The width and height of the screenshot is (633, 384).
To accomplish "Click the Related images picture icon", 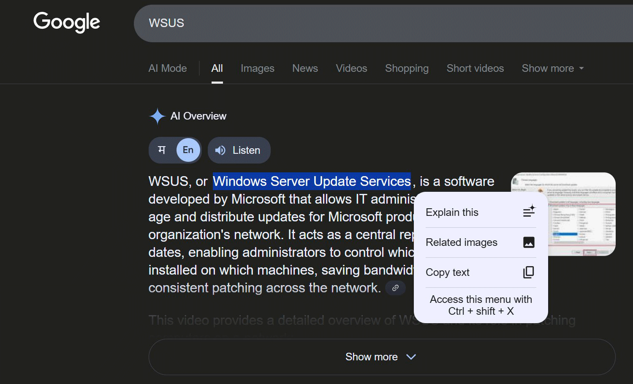I will tap(529, 242).
